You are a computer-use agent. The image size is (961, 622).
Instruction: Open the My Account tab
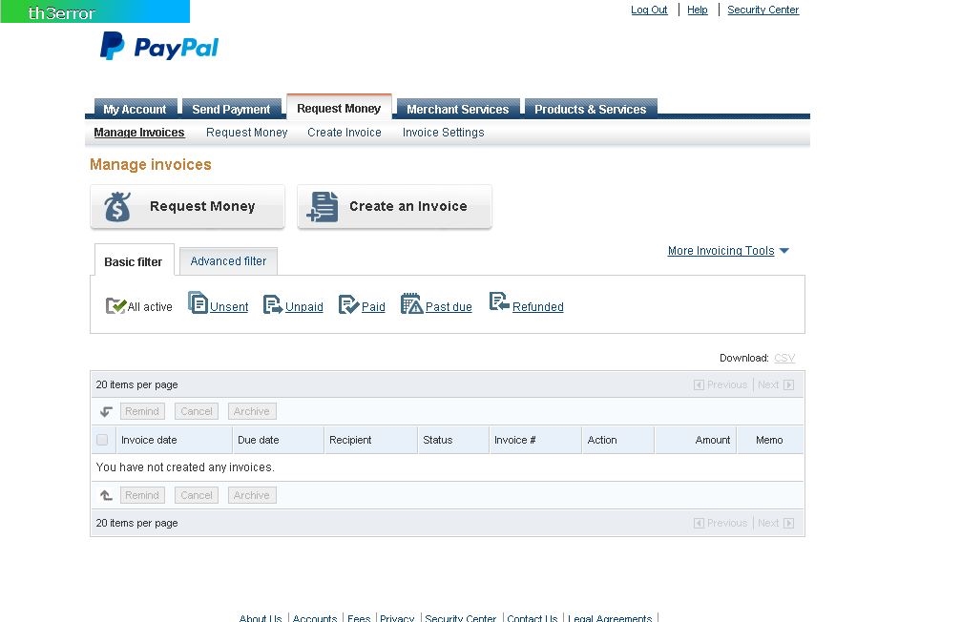tap(135, 109)
